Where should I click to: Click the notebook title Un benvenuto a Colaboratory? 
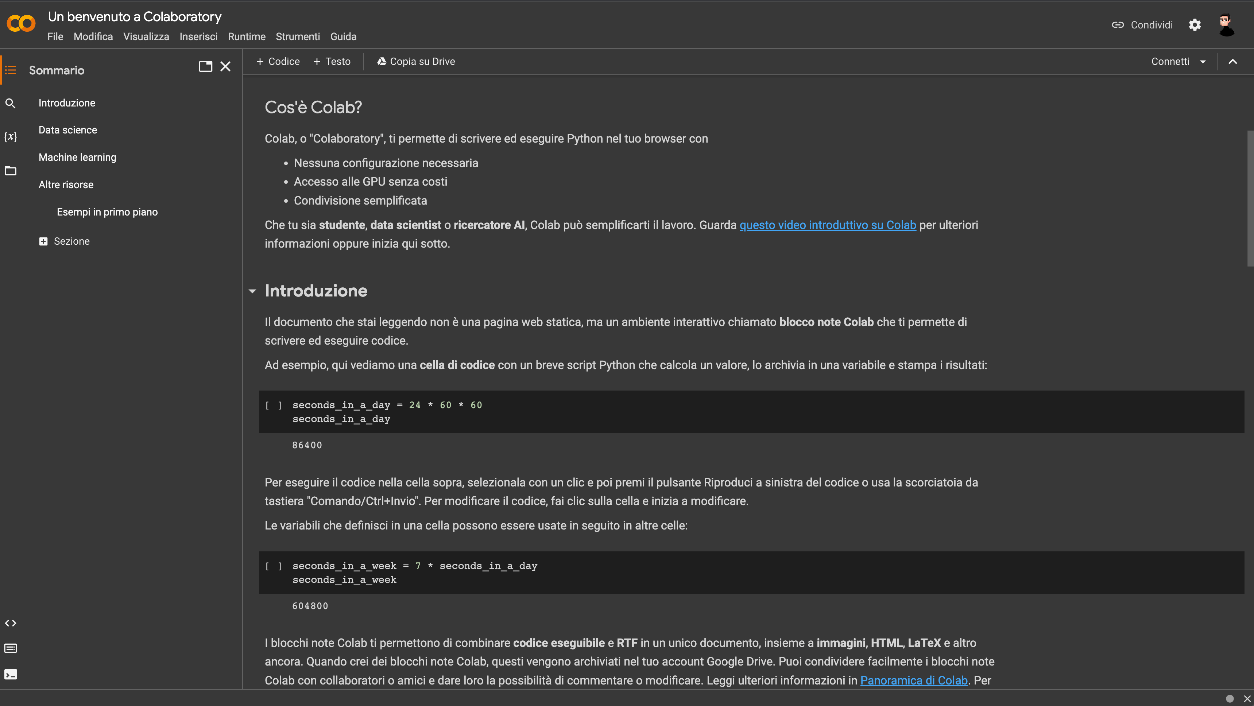click(134, 16)
